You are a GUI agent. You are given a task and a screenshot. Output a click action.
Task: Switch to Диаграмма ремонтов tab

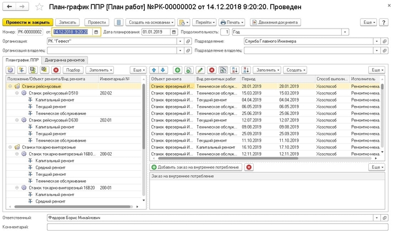[x=65, y=59]
